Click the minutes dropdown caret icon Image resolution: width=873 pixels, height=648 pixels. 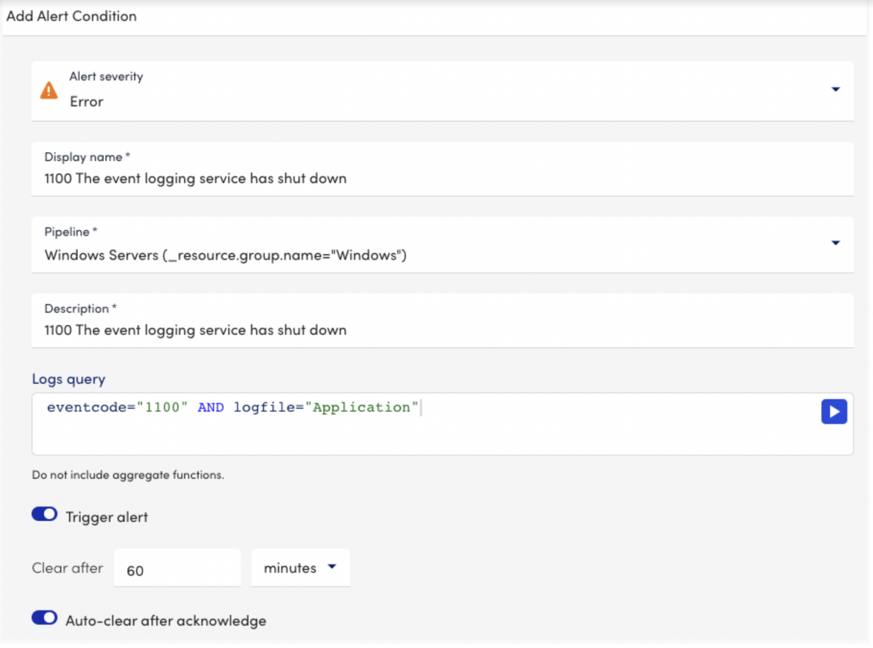point(332,567)
